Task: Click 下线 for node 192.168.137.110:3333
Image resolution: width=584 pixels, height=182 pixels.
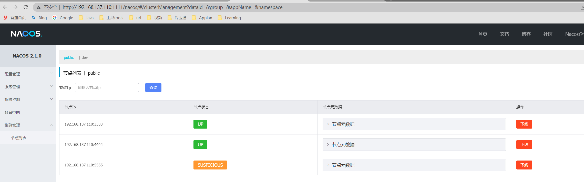Action: [x=524, y=124]
